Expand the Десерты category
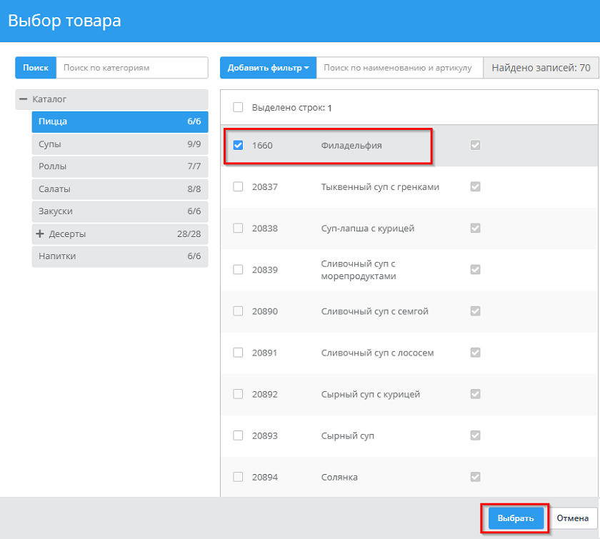 [x=40, y=234]
